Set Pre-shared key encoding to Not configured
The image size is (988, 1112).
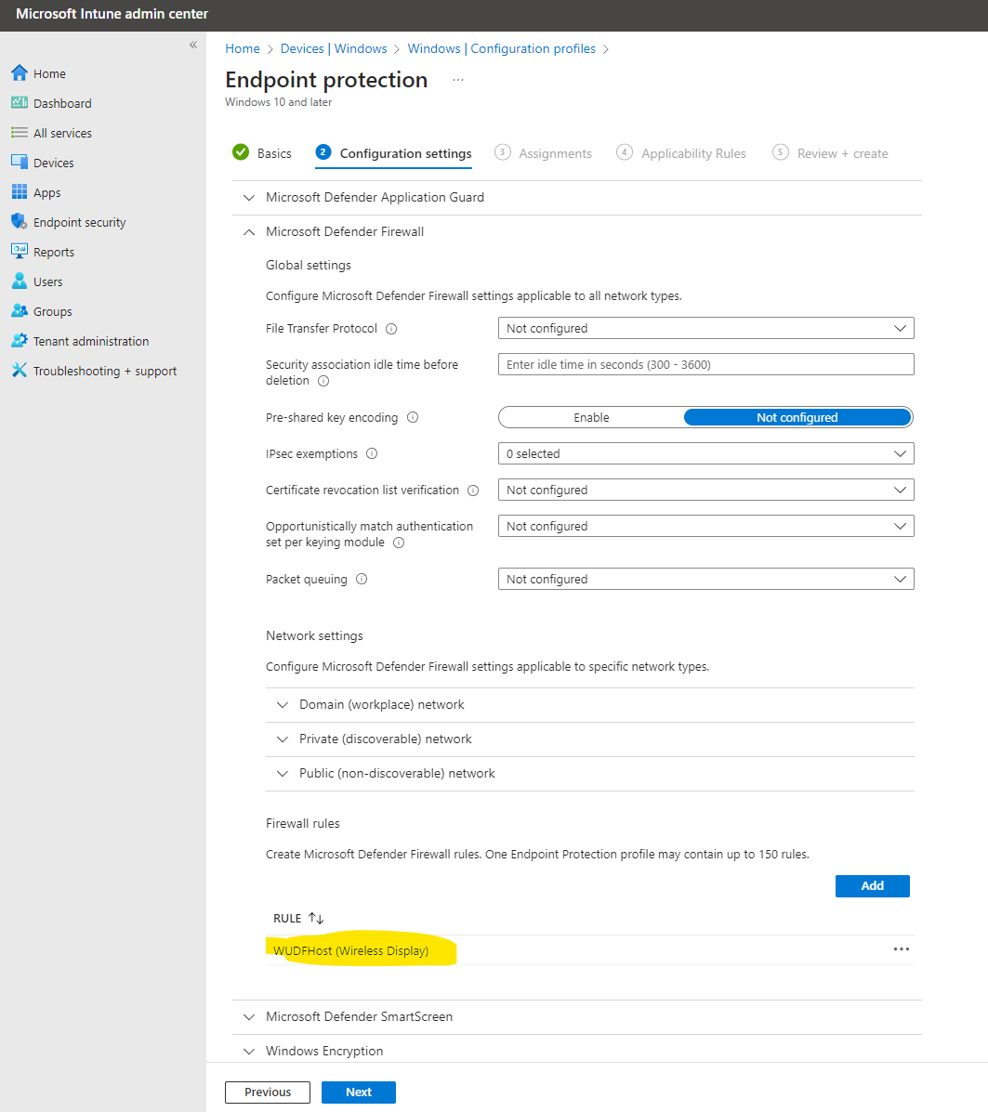pyautogui.click(x=797, y=417)
